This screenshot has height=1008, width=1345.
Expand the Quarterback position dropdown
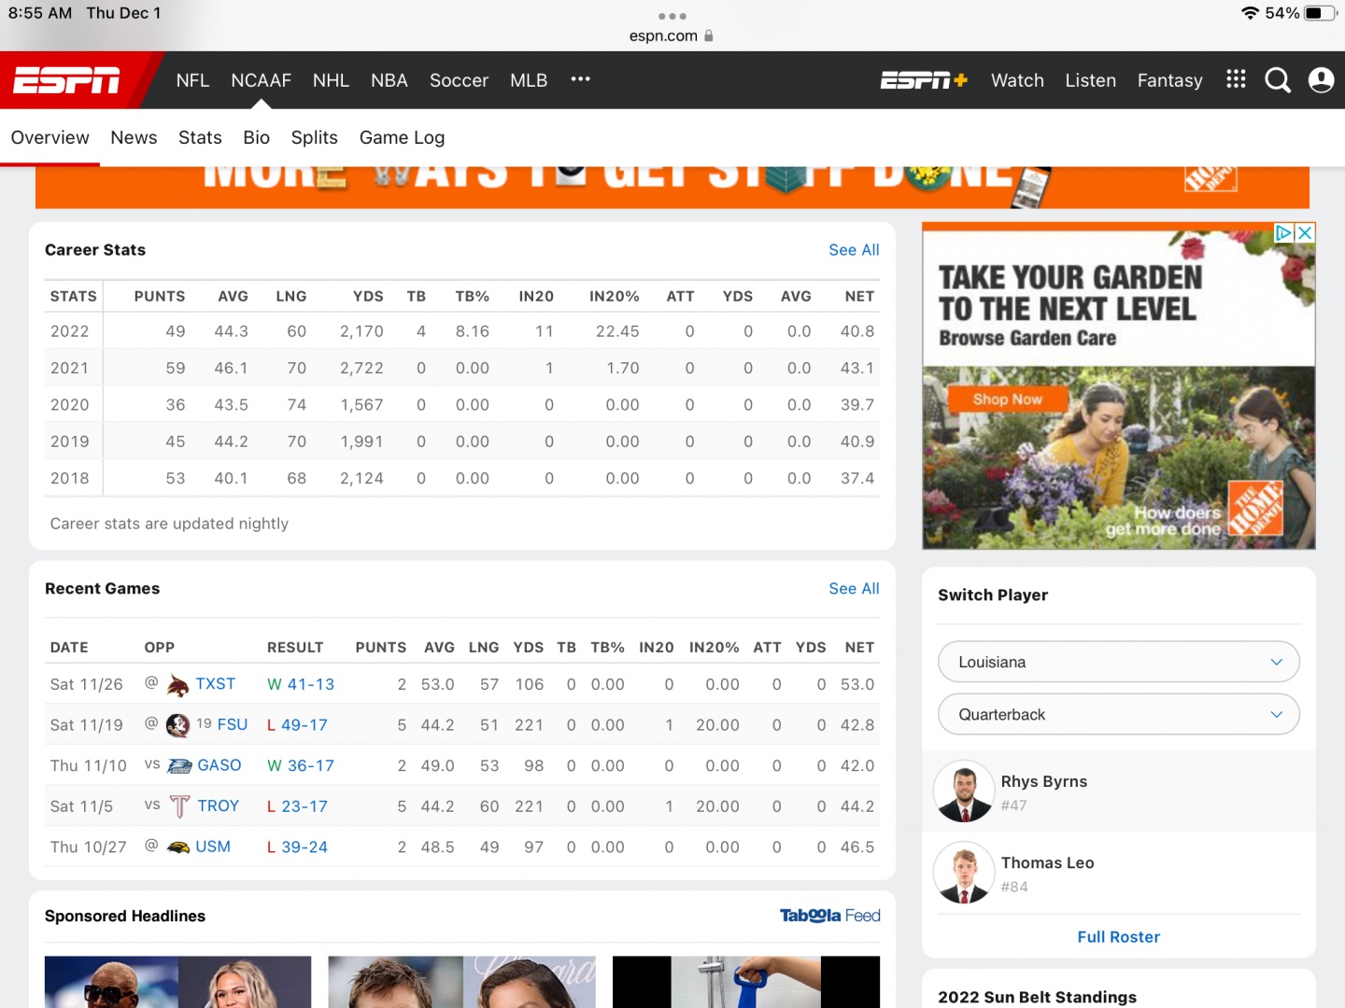coord(1118,714)
